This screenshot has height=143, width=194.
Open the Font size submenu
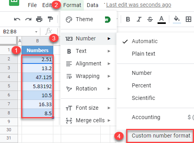coord(89,108)
